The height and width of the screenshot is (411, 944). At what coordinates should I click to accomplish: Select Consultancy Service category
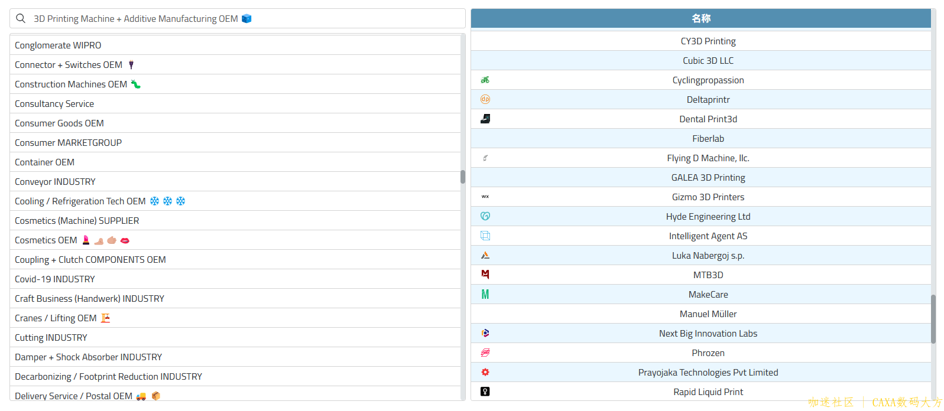(x=235, y=104)
